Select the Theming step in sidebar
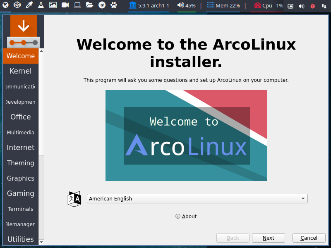This screenshot has height=248, width=331. click(x=21, y=163)
